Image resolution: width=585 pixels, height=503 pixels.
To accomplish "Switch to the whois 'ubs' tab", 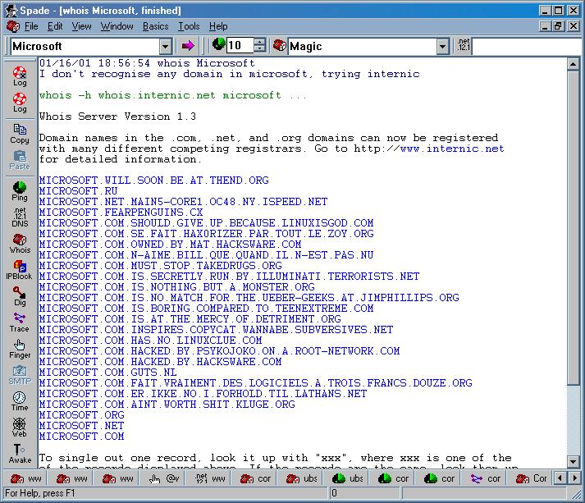I will coord(301,478).
